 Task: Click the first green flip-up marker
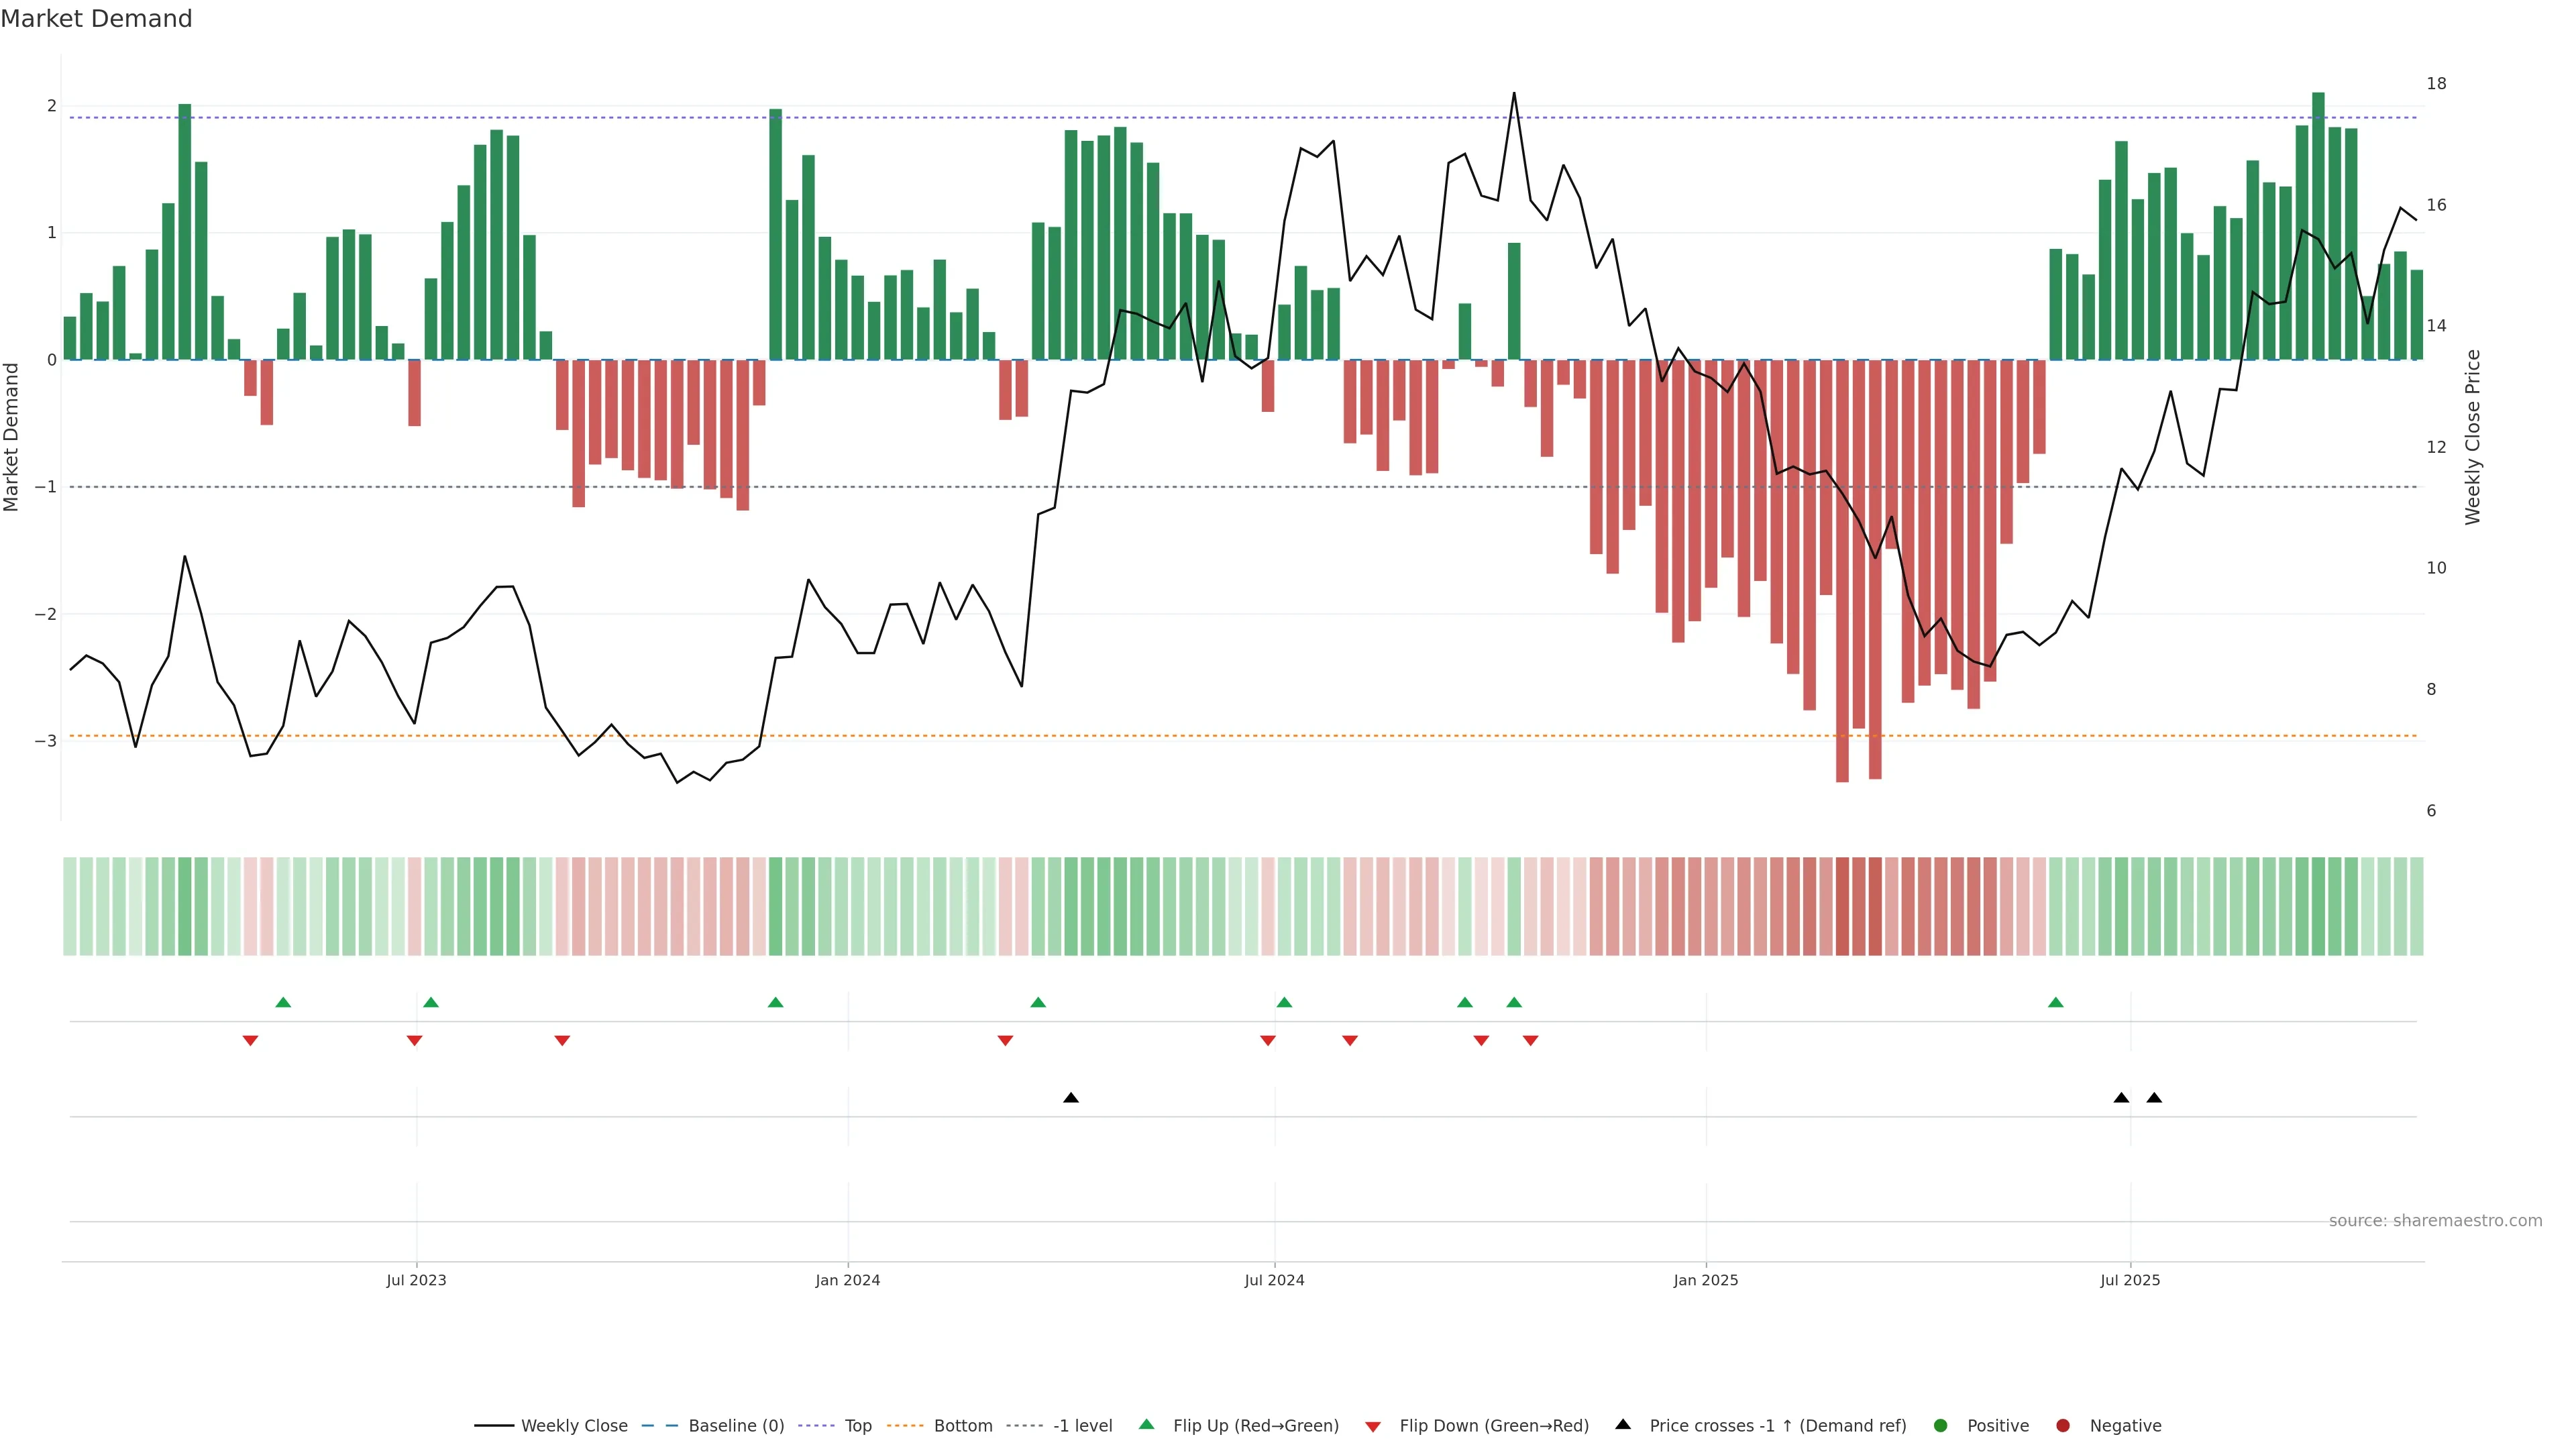(283, 1003)
